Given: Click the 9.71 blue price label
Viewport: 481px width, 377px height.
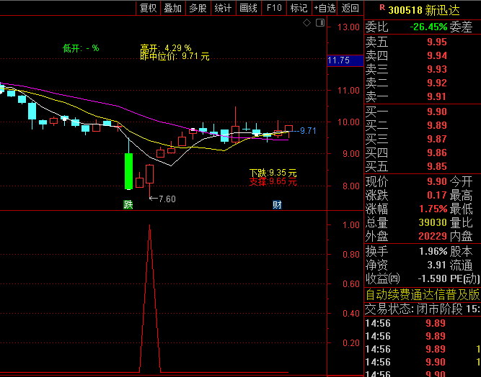Looking at the screenshot, I should coord(308,131).
